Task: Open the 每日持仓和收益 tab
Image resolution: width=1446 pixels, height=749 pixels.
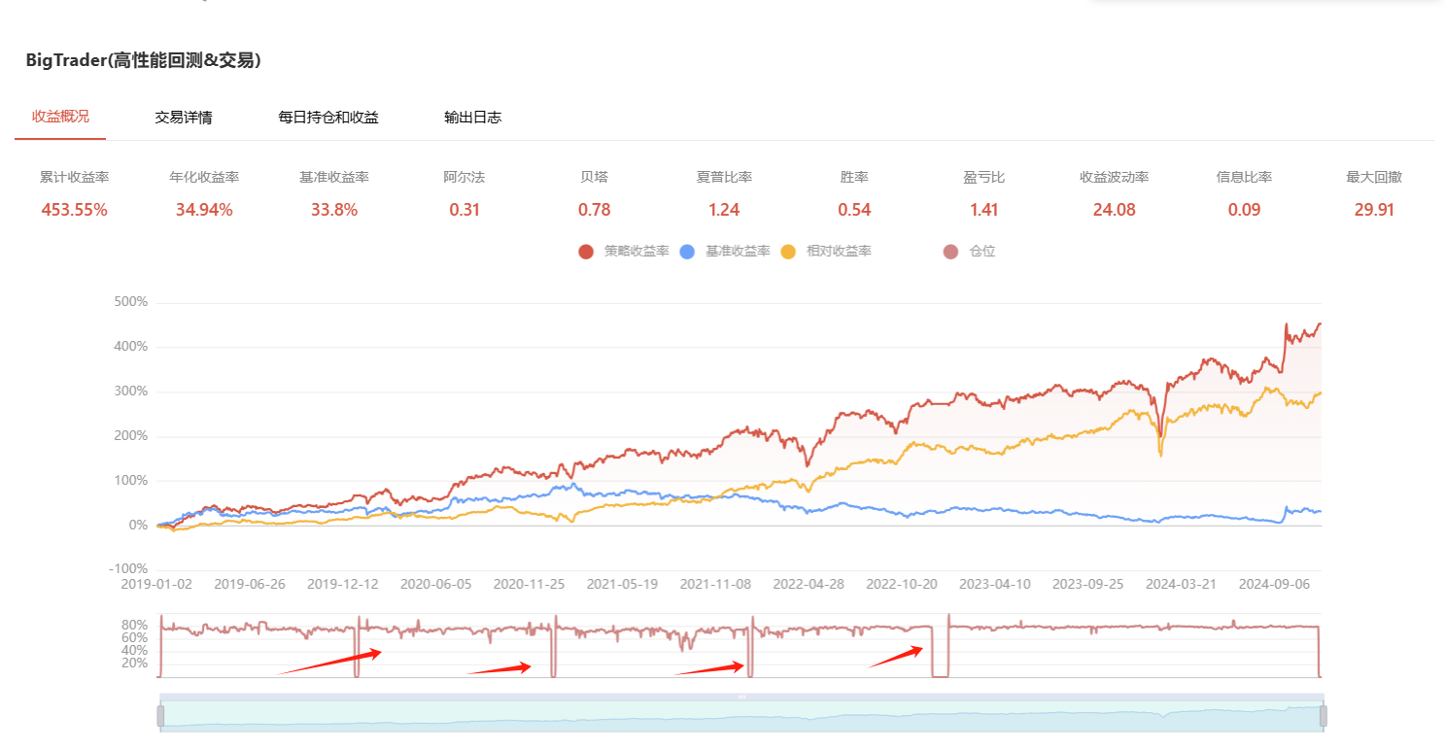Action: click(327, 118)
